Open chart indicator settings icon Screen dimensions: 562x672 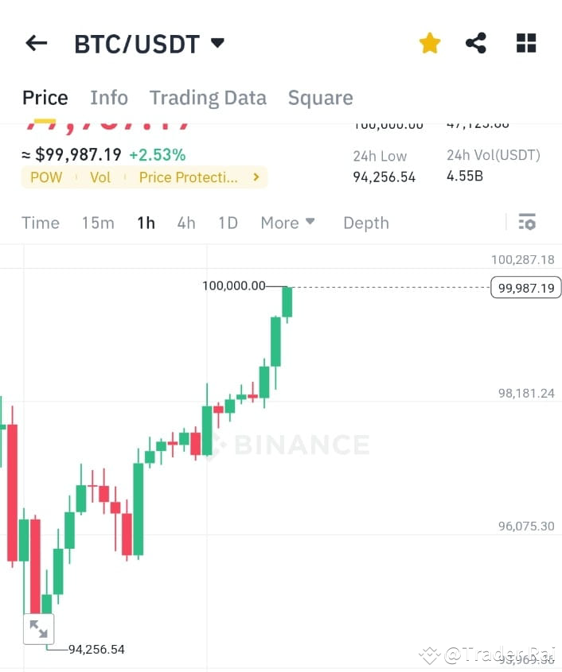tap(527, 223)
